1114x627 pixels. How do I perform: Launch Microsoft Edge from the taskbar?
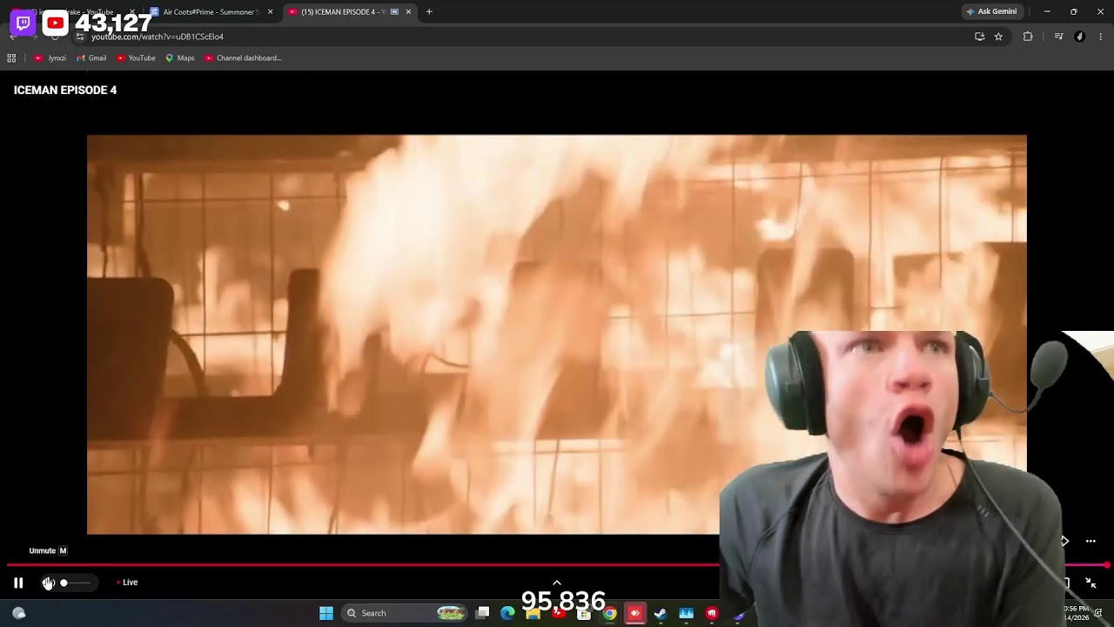tap(507, 613)
